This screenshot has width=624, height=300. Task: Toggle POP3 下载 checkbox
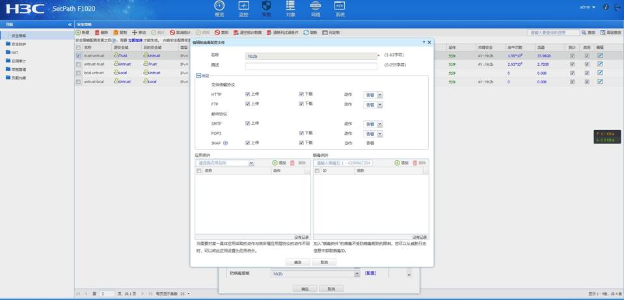point(301,133)
